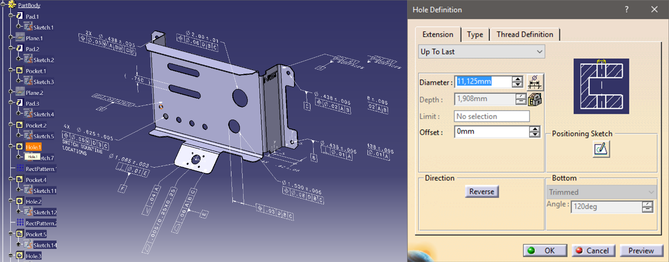Click the diameter tolerance icon beside Diameter
The height and width of the screenshot is (262, 669).
(534, 83)
